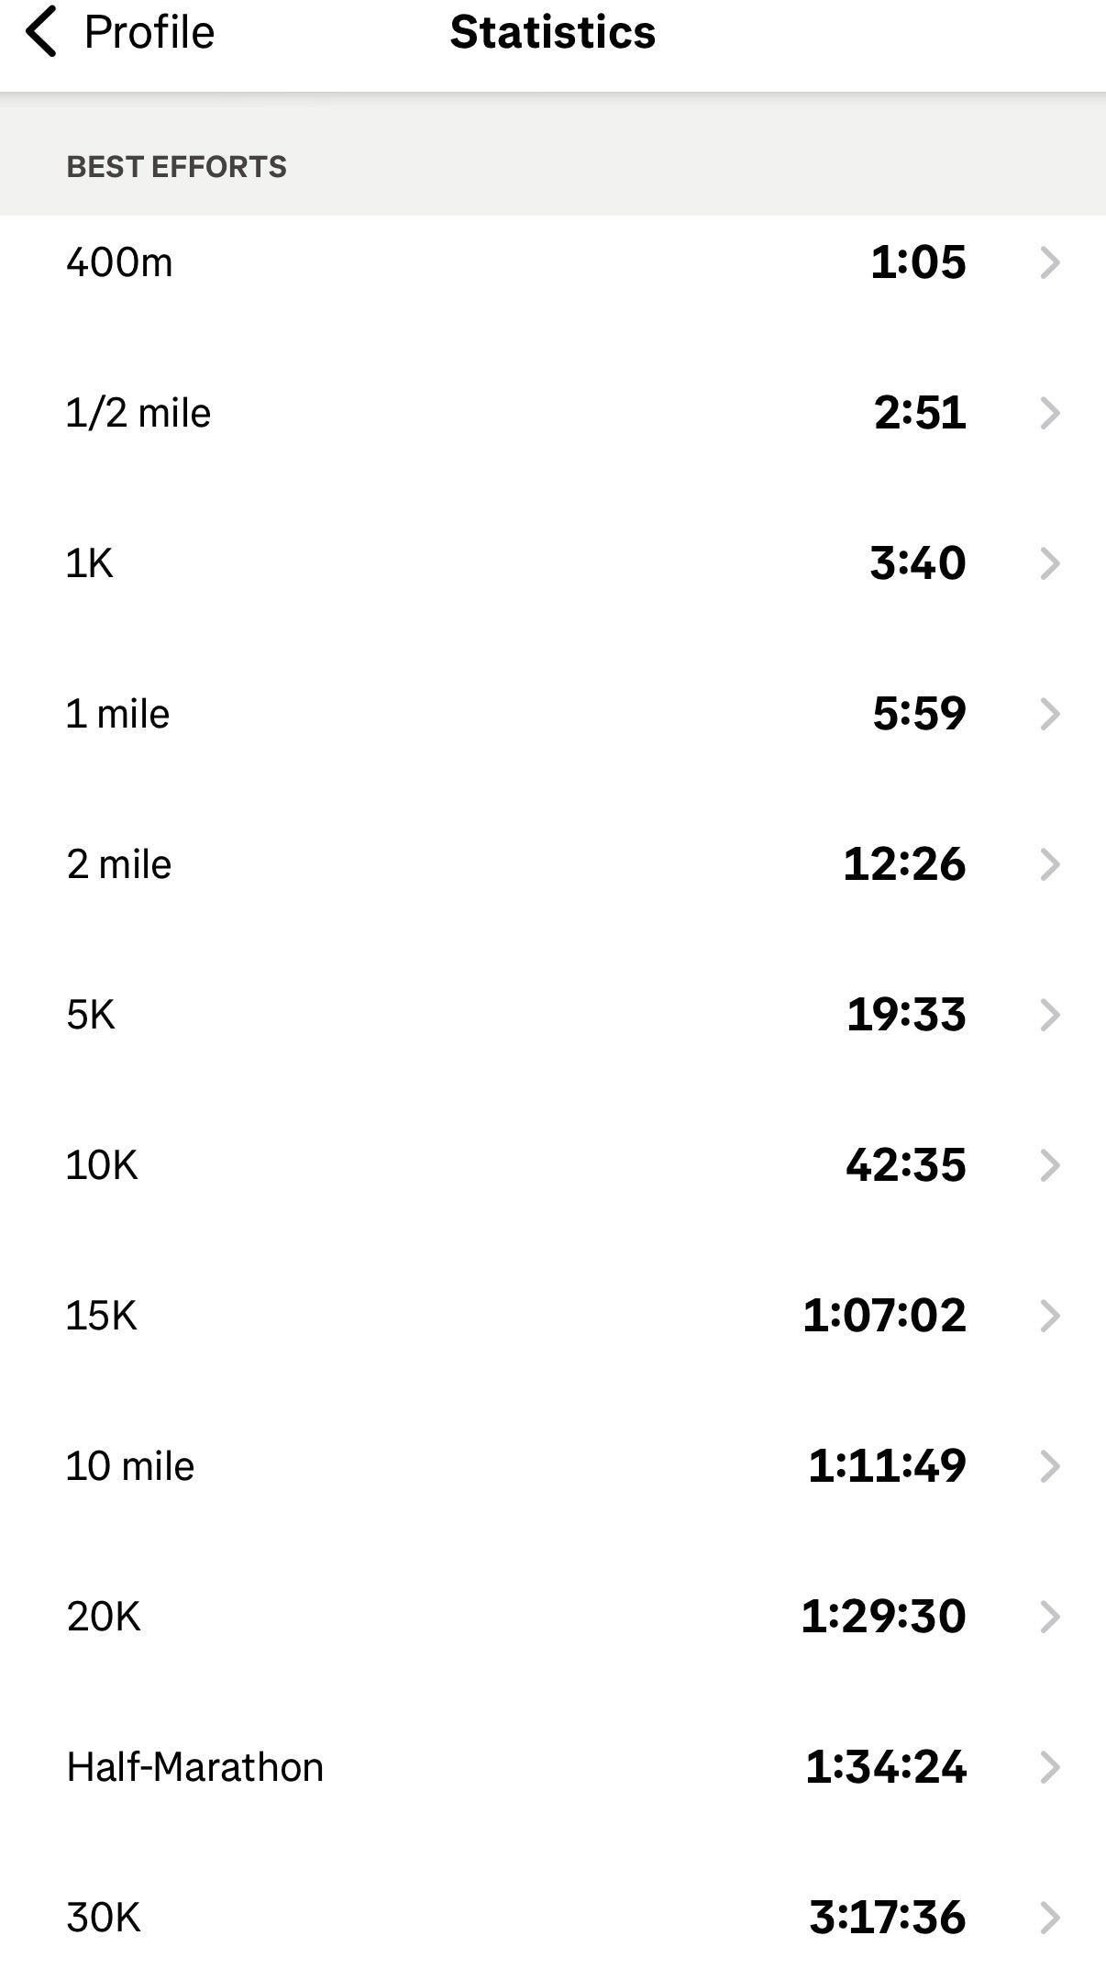1106x1980 pixels.
Task: Tap the 15K time 1:07:02
Action: coord(884,1316)
